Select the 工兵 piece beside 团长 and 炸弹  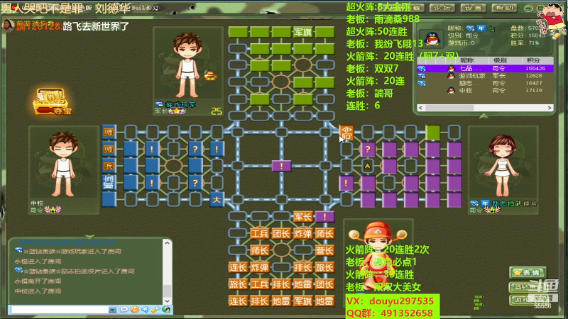(x=260, y=234)
